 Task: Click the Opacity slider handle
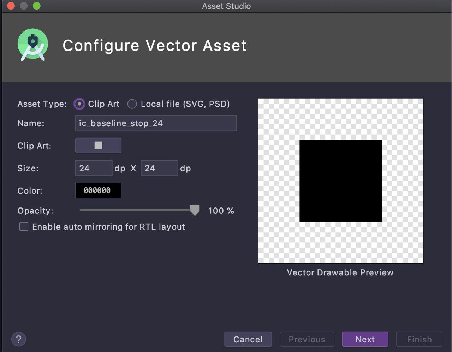coord(195,210)
